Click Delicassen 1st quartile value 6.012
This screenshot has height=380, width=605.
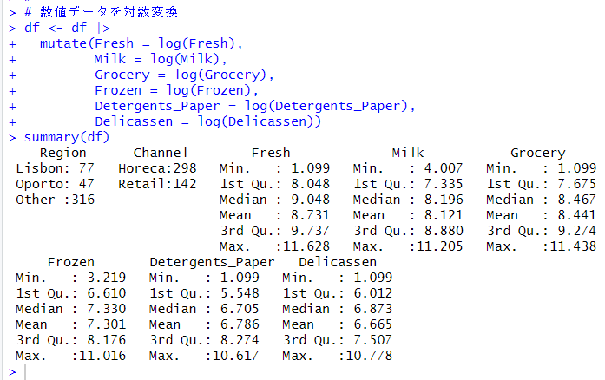tap(373, 293)
